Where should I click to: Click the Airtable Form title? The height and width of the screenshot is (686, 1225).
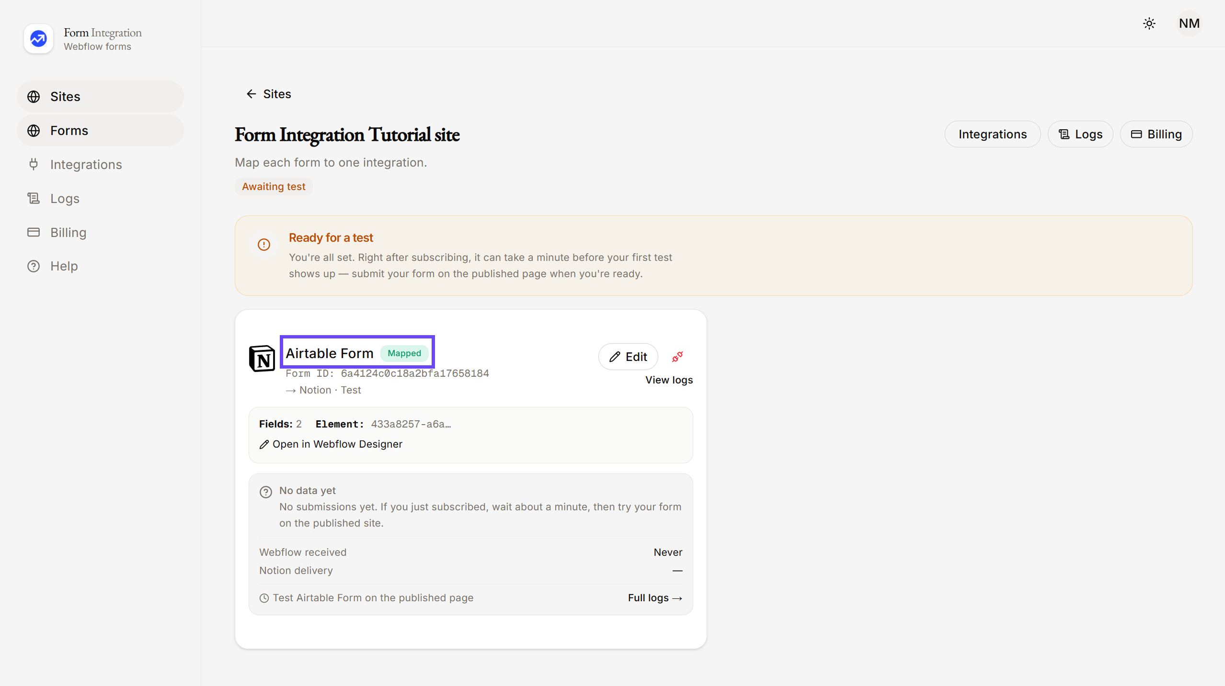[x=330, y=353]
